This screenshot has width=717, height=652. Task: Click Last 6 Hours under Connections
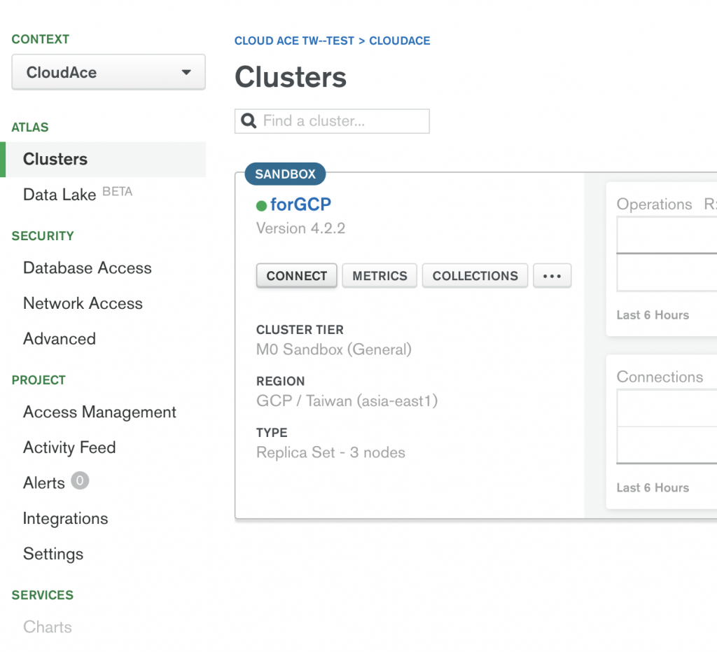[x=653, y=488]
